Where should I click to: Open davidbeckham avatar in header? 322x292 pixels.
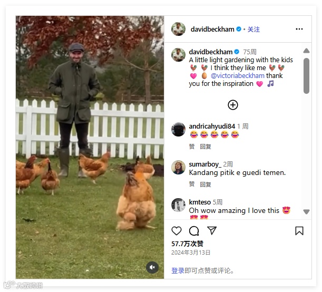(x=178, y=29)
